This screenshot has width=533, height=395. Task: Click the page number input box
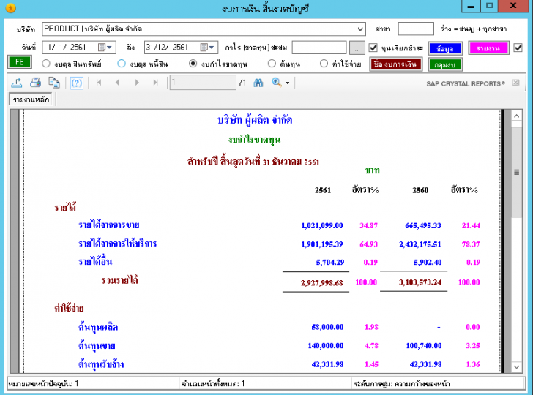(203, 82)
